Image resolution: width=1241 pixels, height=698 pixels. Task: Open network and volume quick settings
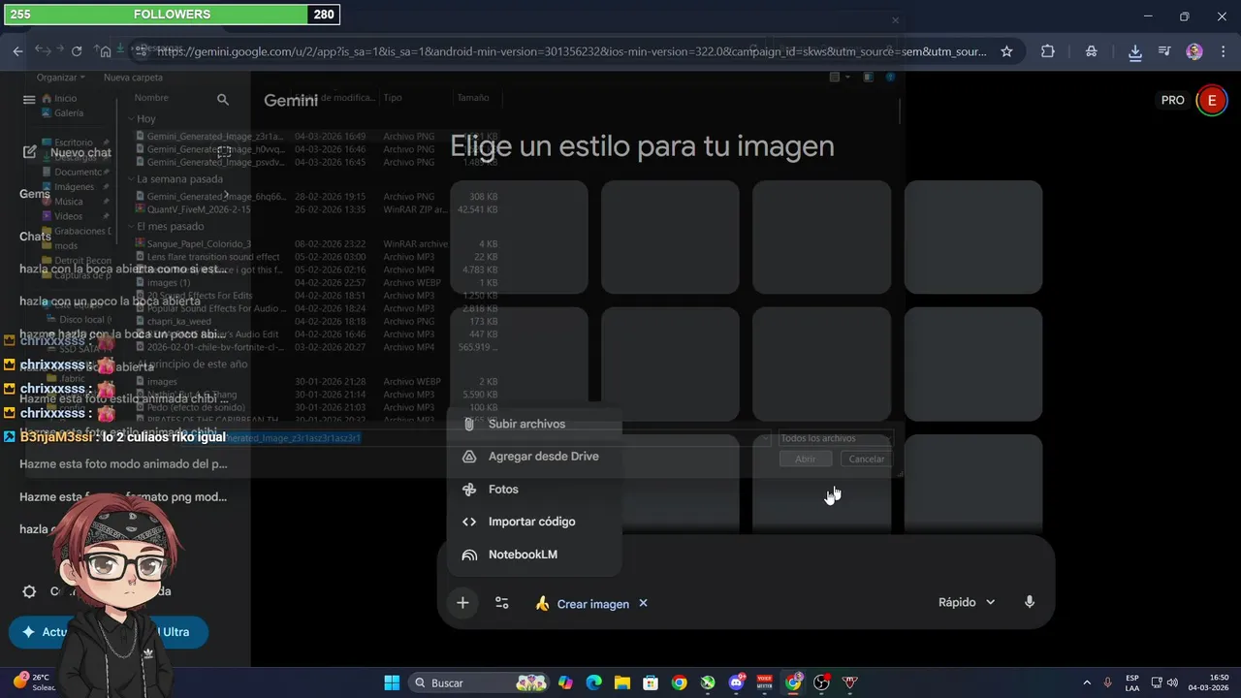pos(1164,682)
